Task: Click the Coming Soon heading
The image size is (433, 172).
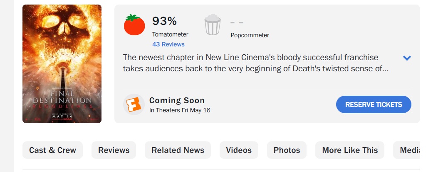Action: (x=177, y=100)
